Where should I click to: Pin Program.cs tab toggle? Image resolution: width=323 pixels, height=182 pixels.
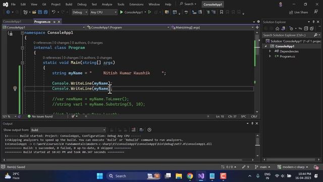tap(55, 22)
